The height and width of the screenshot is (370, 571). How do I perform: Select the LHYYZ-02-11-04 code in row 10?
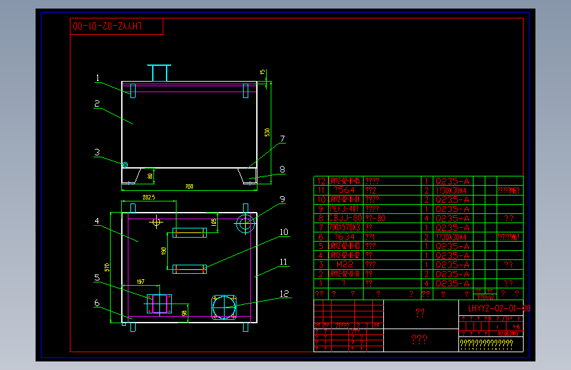[344, 199]
